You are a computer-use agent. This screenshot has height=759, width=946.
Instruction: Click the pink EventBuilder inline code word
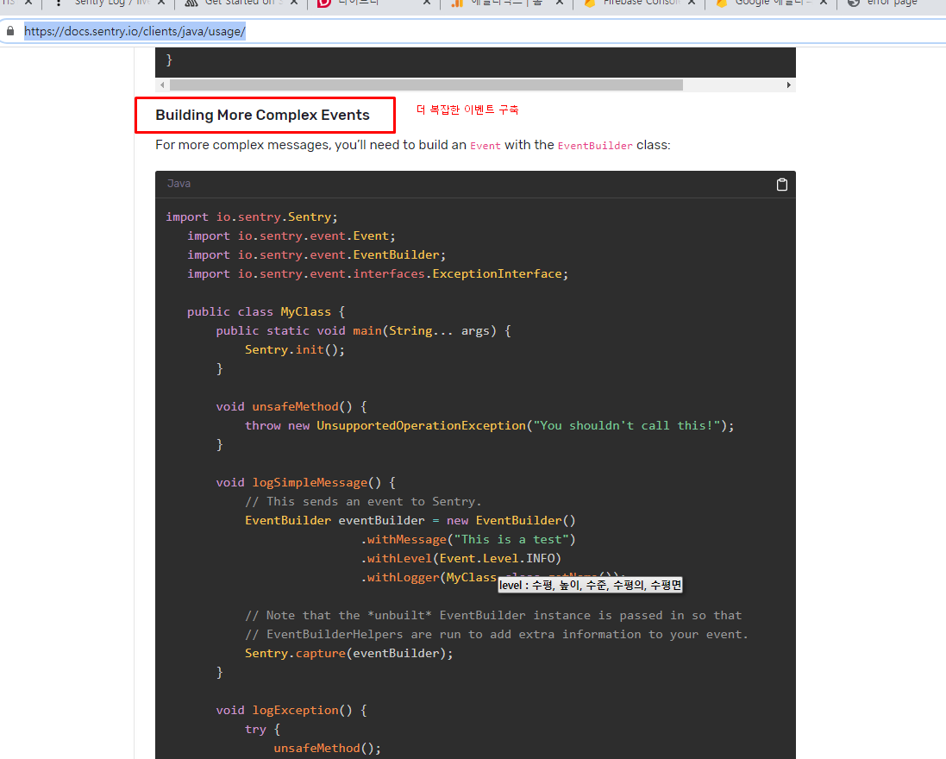[595, 146]
